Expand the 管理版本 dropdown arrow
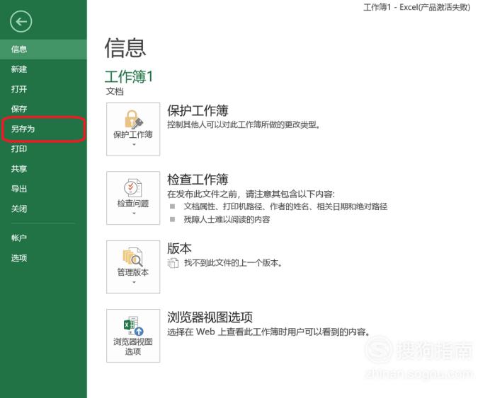 [134, 283]
